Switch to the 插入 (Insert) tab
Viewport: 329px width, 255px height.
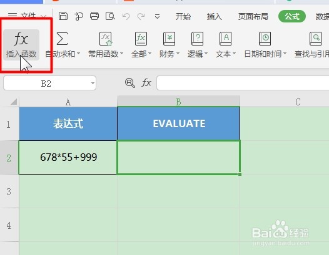click(215, 16)
